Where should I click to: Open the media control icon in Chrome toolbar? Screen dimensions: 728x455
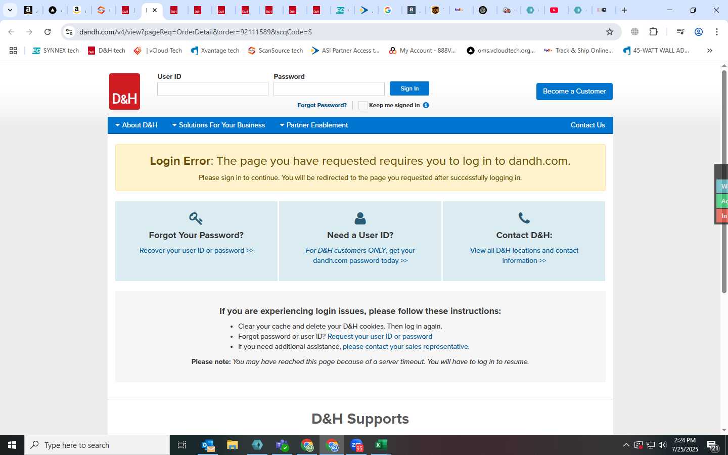[x=680, y=32]
